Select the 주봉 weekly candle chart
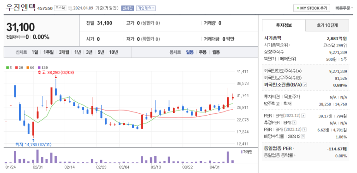The image size is (357, 173). click(203, 52)
